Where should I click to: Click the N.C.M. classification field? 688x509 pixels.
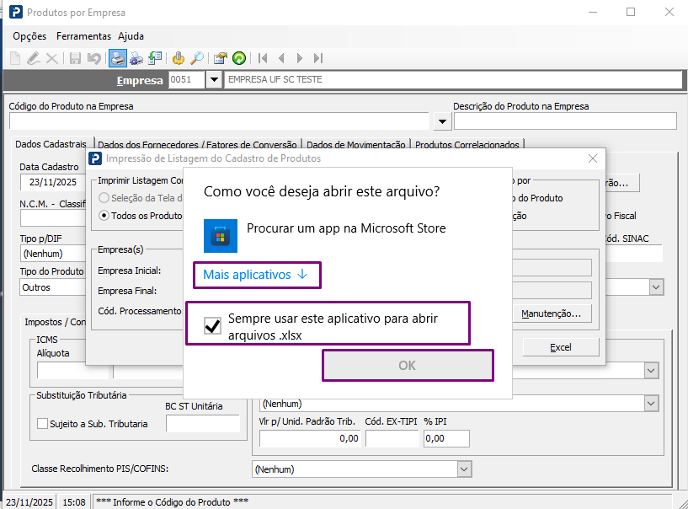point(53,217)
